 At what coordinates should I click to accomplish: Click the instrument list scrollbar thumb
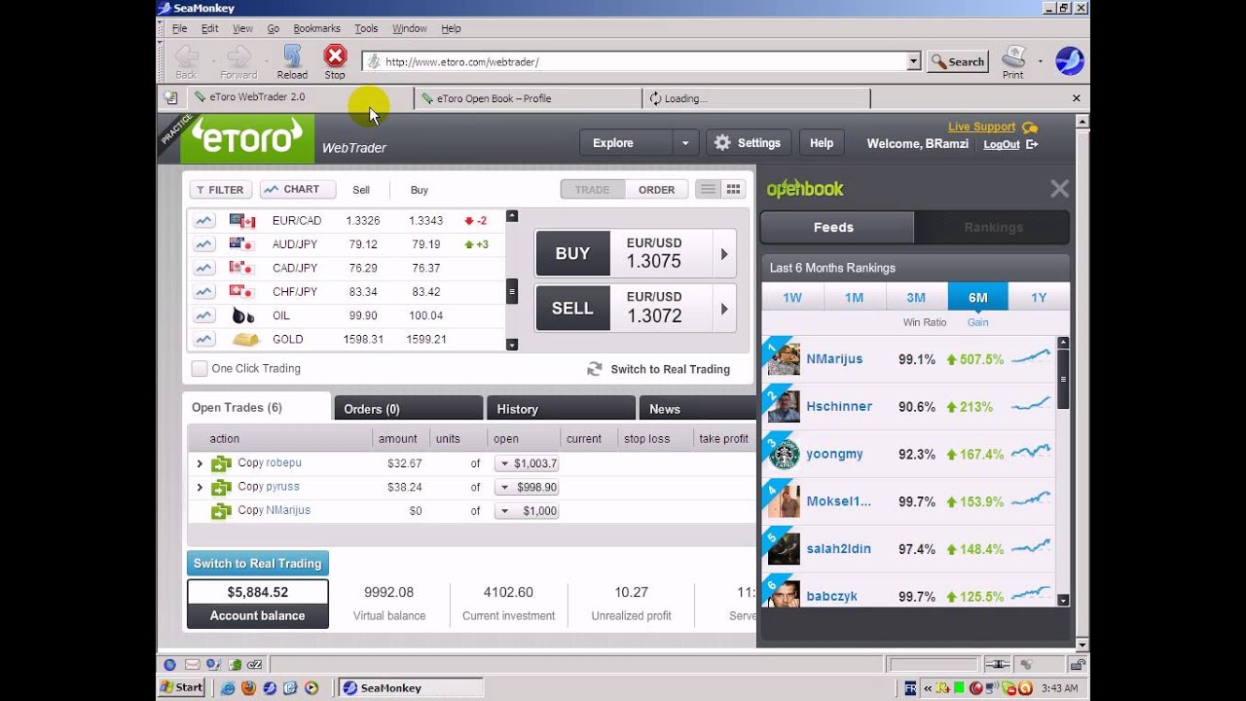[x=512, y=291]
